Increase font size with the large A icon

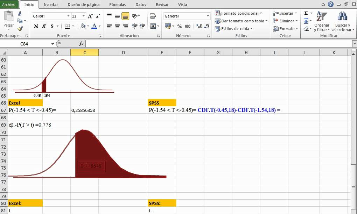tap(90, 16)
